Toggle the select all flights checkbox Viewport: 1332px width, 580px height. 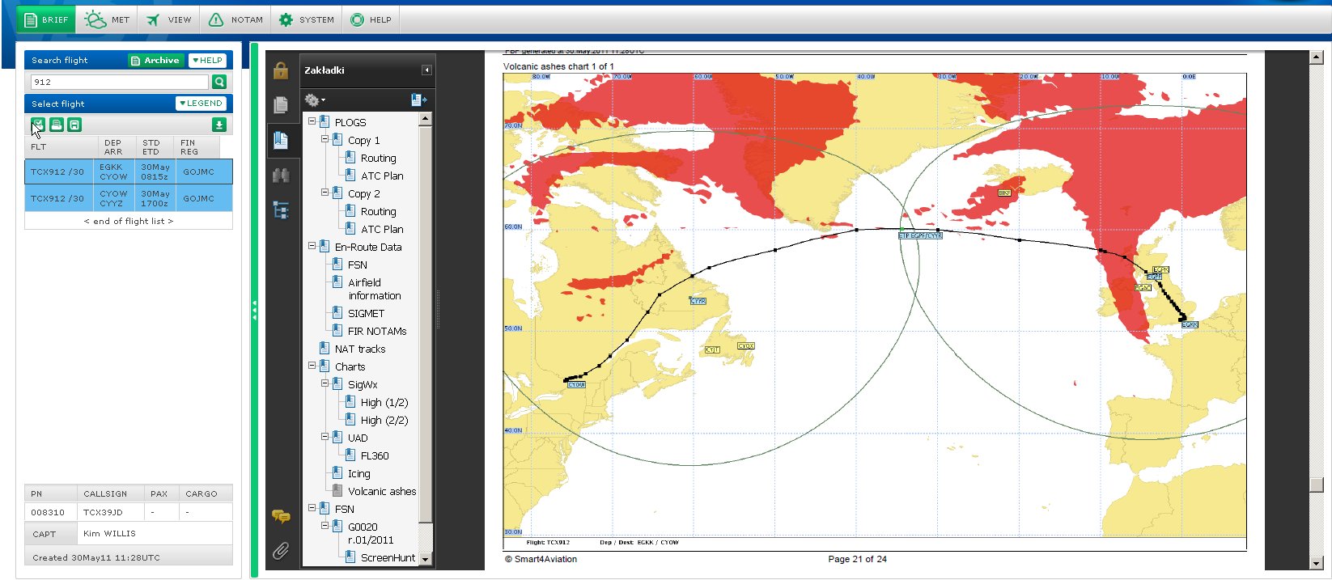[x=38, y=125]
